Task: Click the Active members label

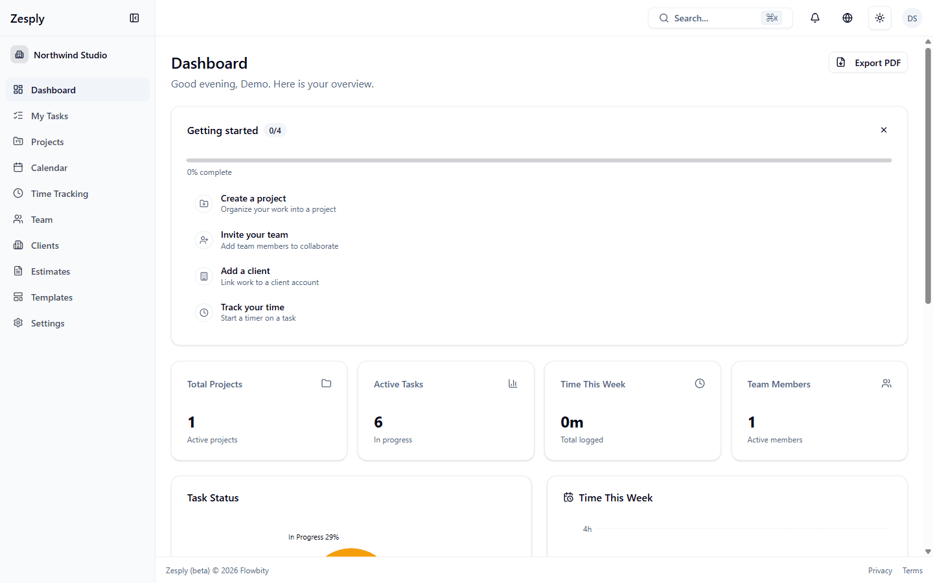Action: click(x=775, y=440)
